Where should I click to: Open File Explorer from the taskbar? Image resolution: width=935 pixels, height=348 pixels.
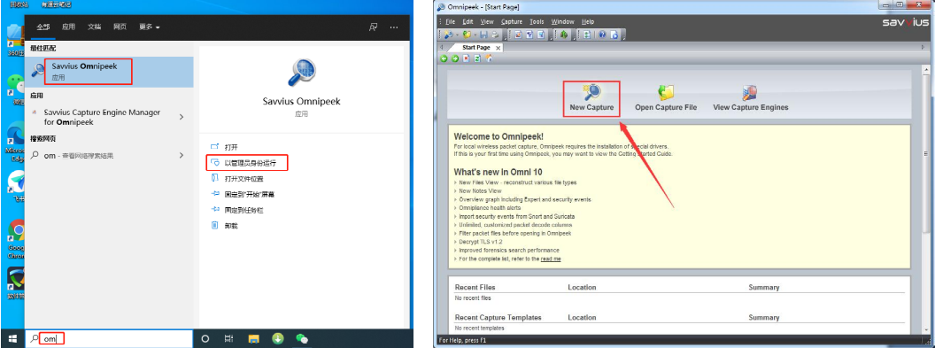coord(253,339)
